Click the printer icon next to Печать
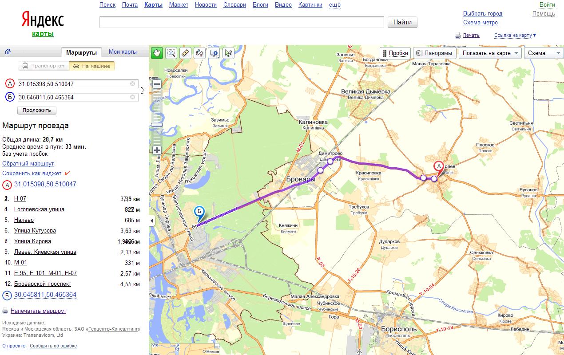This screenshot has height=355, width=564. pos(457,35)
